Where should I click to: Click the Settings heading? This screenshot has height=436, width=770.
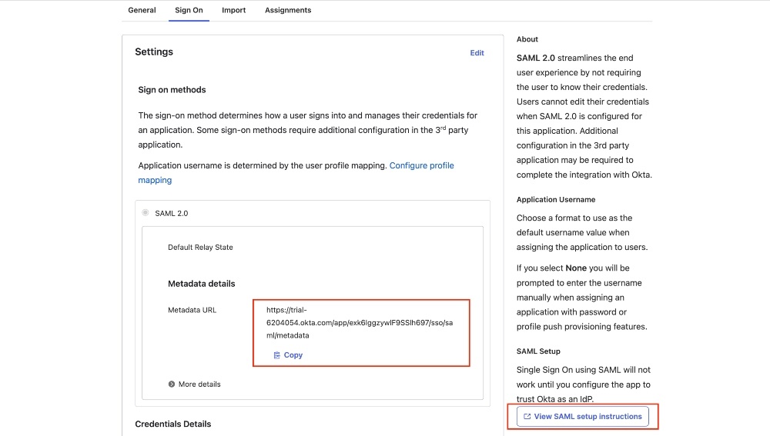click(154, 52)
